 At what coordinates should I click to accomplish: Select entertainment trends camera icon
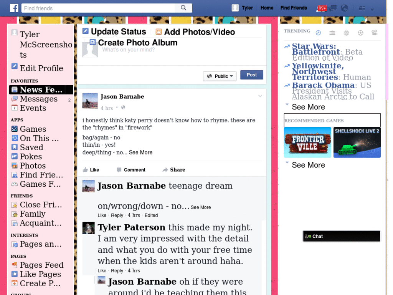375,33
